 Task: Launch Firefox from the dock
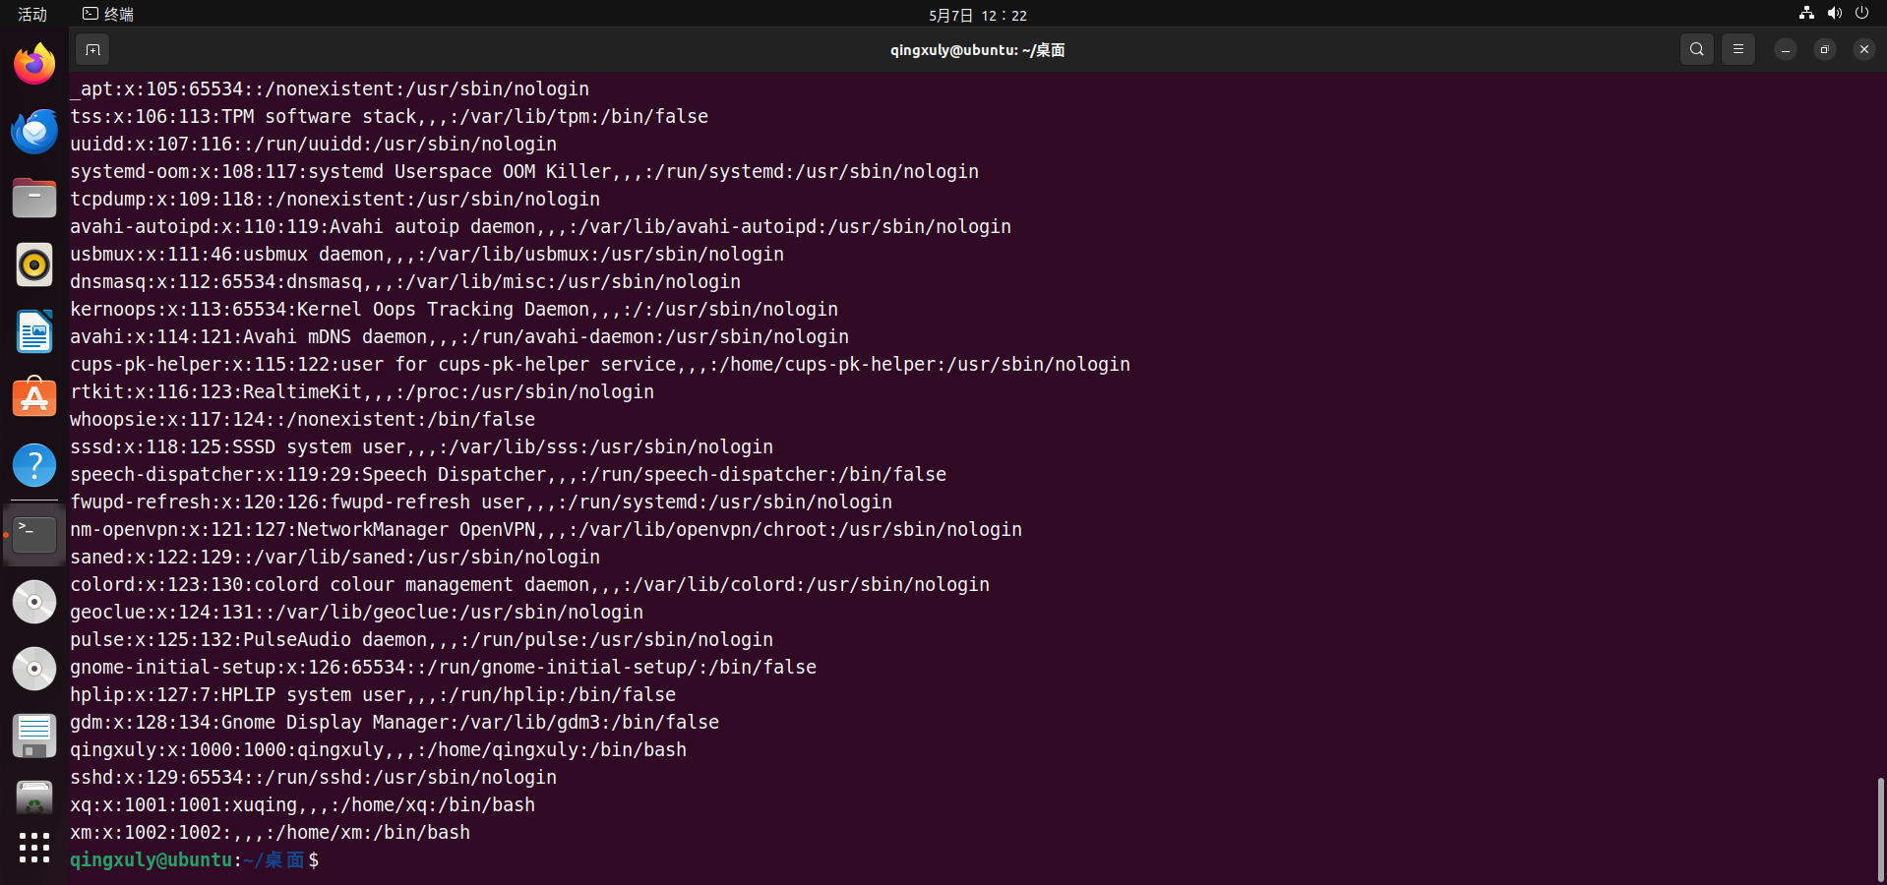pos(34,65)
